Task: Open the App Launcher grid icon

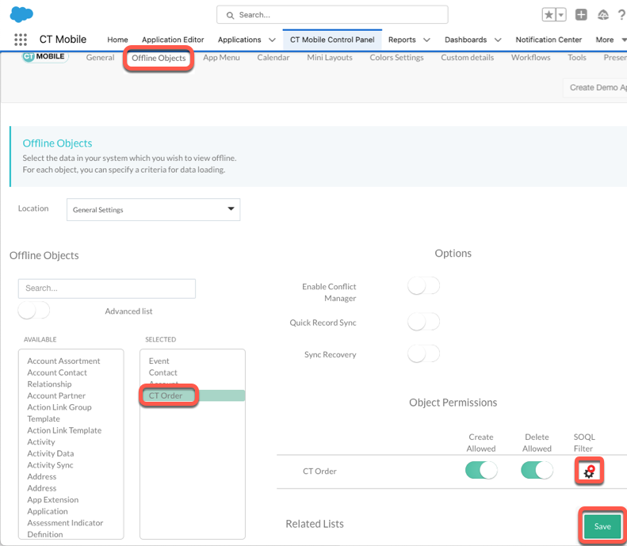Action: [x=21, y=40]
